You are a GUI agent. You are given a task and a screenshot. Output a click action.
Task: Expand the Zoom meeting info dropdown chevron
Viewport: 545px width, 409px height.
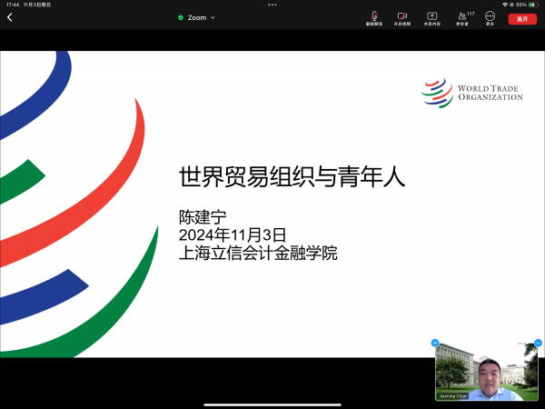(213, 17)
